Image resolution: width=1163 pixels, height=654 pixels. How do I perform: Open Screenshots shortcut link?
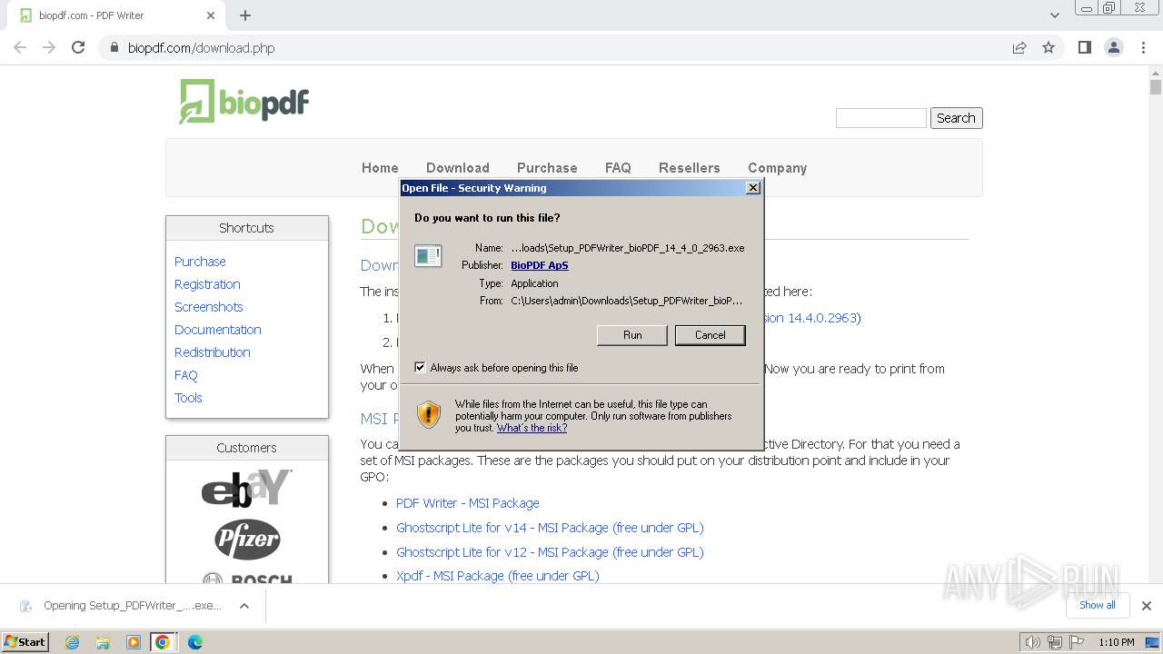(209, 307)
